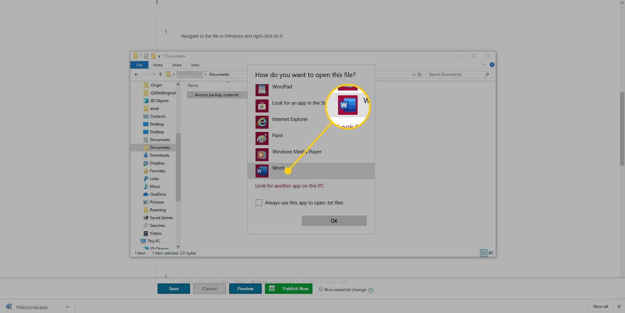Open the File ribbon tab

(139, 65)
